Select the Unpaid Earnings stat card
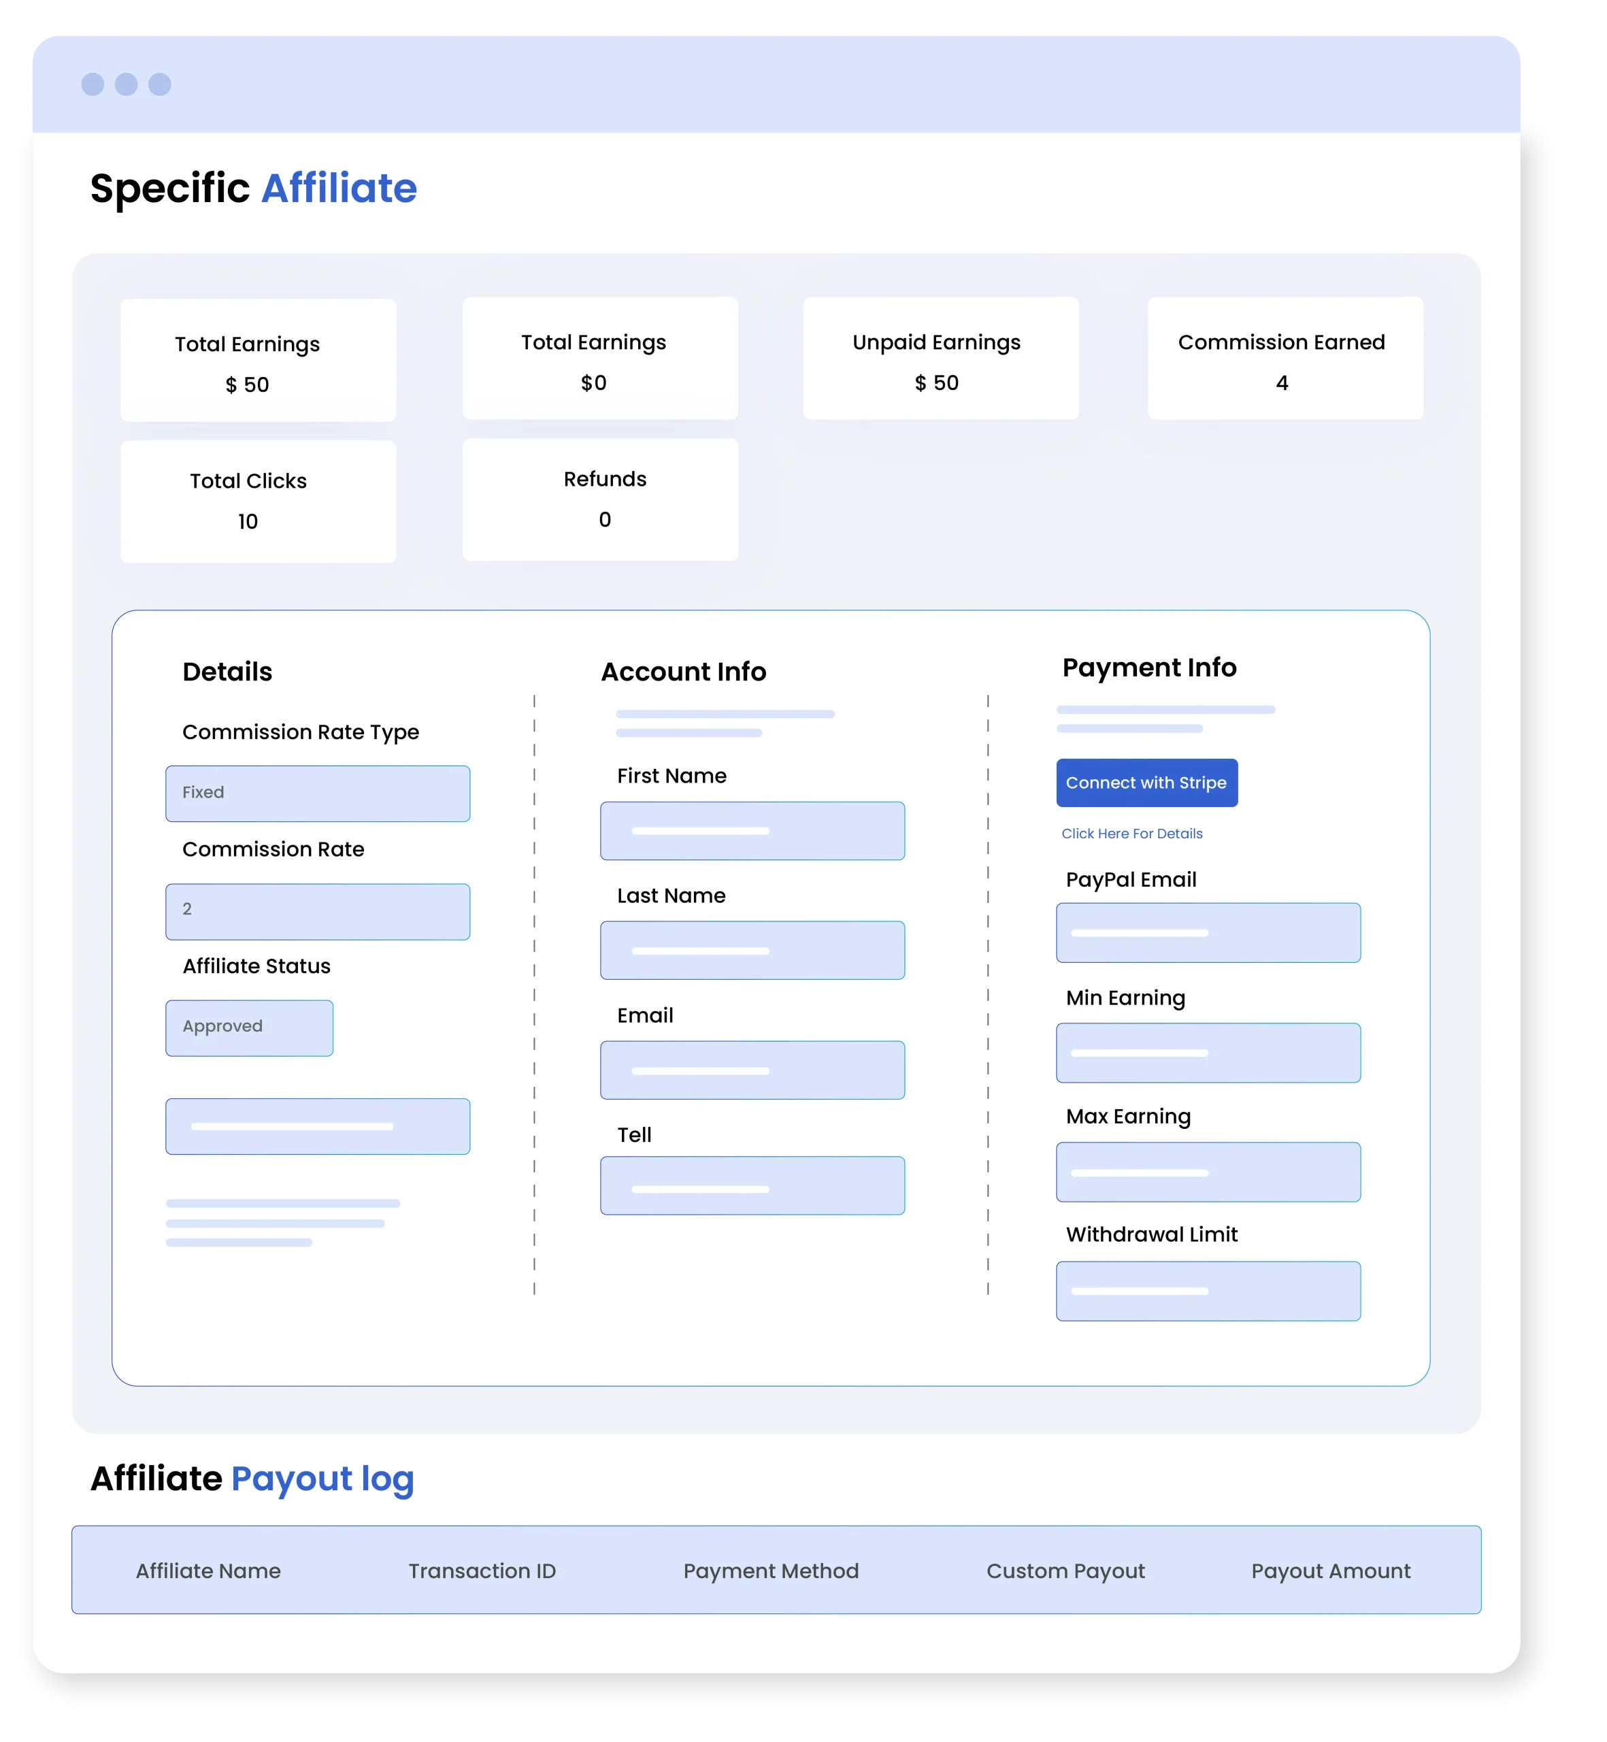 click(x=940, y=359)
